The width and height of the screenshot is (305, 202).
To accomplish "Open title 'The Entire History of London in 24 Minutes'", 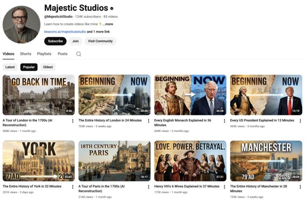I will click(110, 120).
